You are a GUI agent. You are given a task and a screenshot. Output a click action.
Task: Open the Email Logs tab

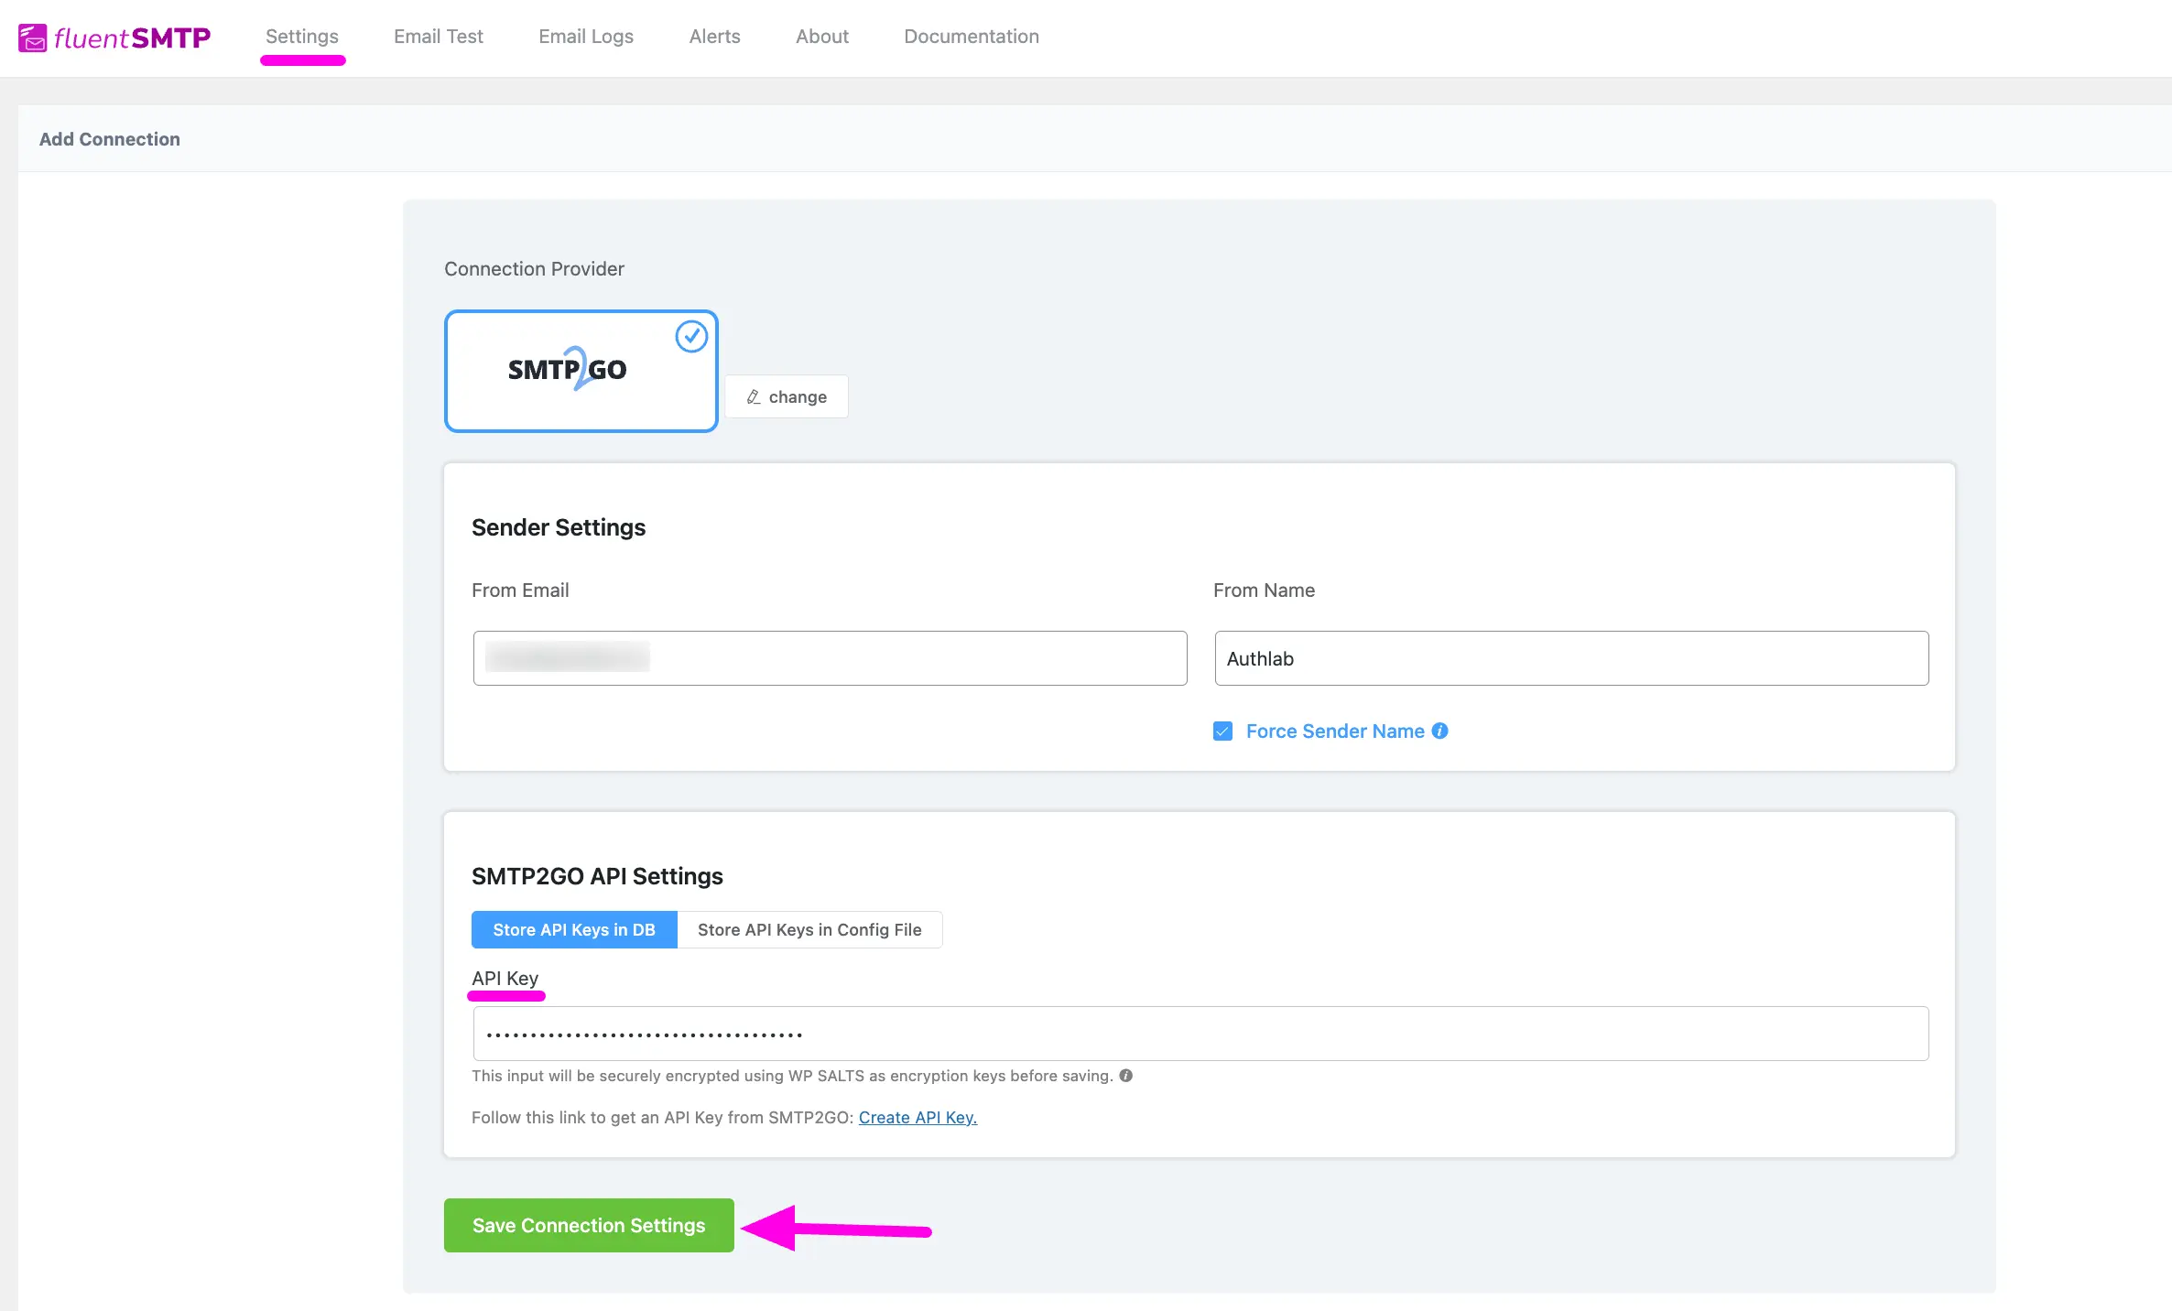[x=586, y=37]
